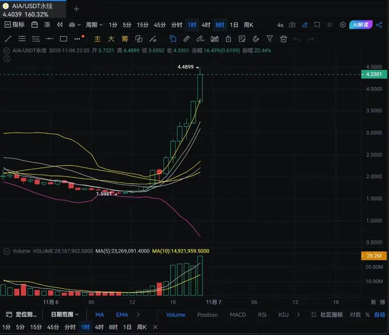The width and height of the screenshot is (389, 335).
Task: Select the Volume sub-indicator
Action: coord(175,315)
